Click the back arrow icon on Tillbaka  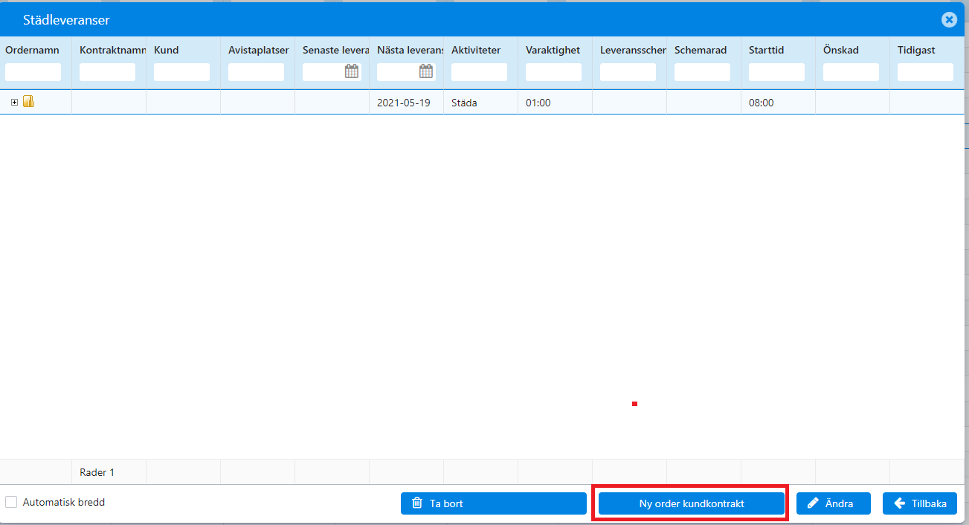[x=900, y=503]
